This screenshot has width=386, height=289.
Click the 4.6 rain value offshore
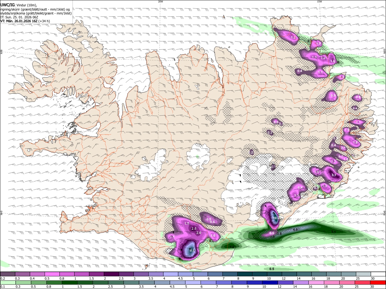coord(296,230)
